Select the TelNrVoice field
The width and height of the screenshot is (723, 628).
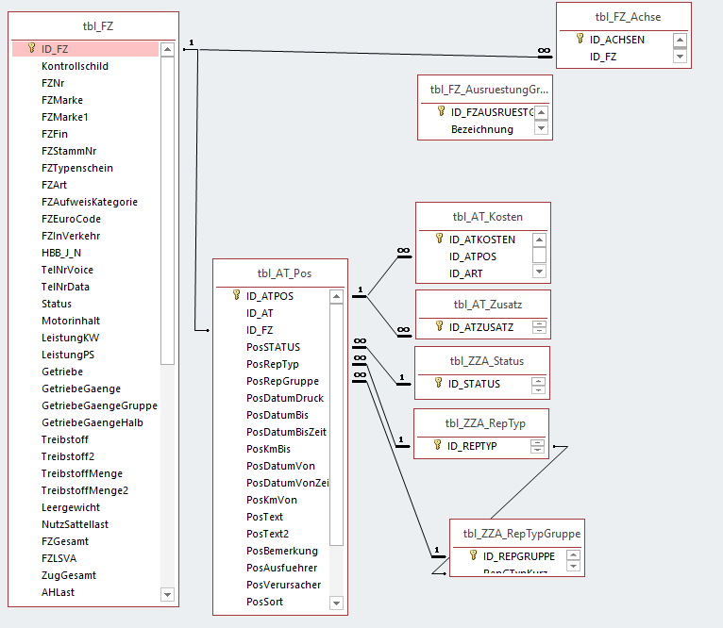67,270
